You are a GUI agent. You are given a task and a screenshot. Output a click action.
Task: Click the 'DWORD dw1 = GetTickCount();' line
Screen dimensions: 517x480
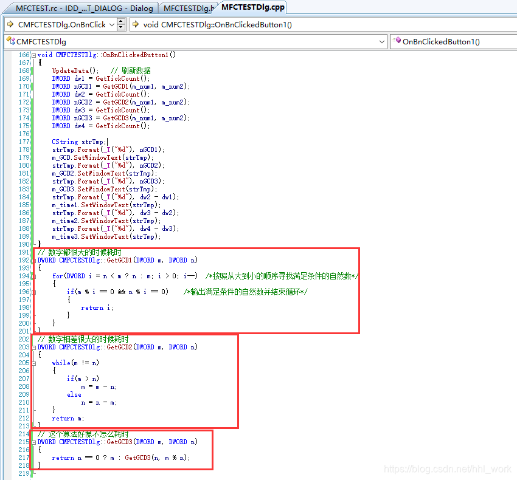(101, 78)
